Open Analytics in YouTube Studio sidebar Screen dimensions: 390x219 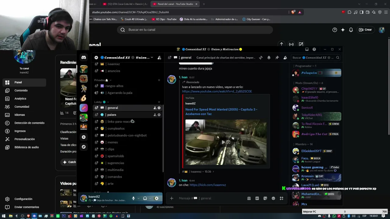[24, 99]
